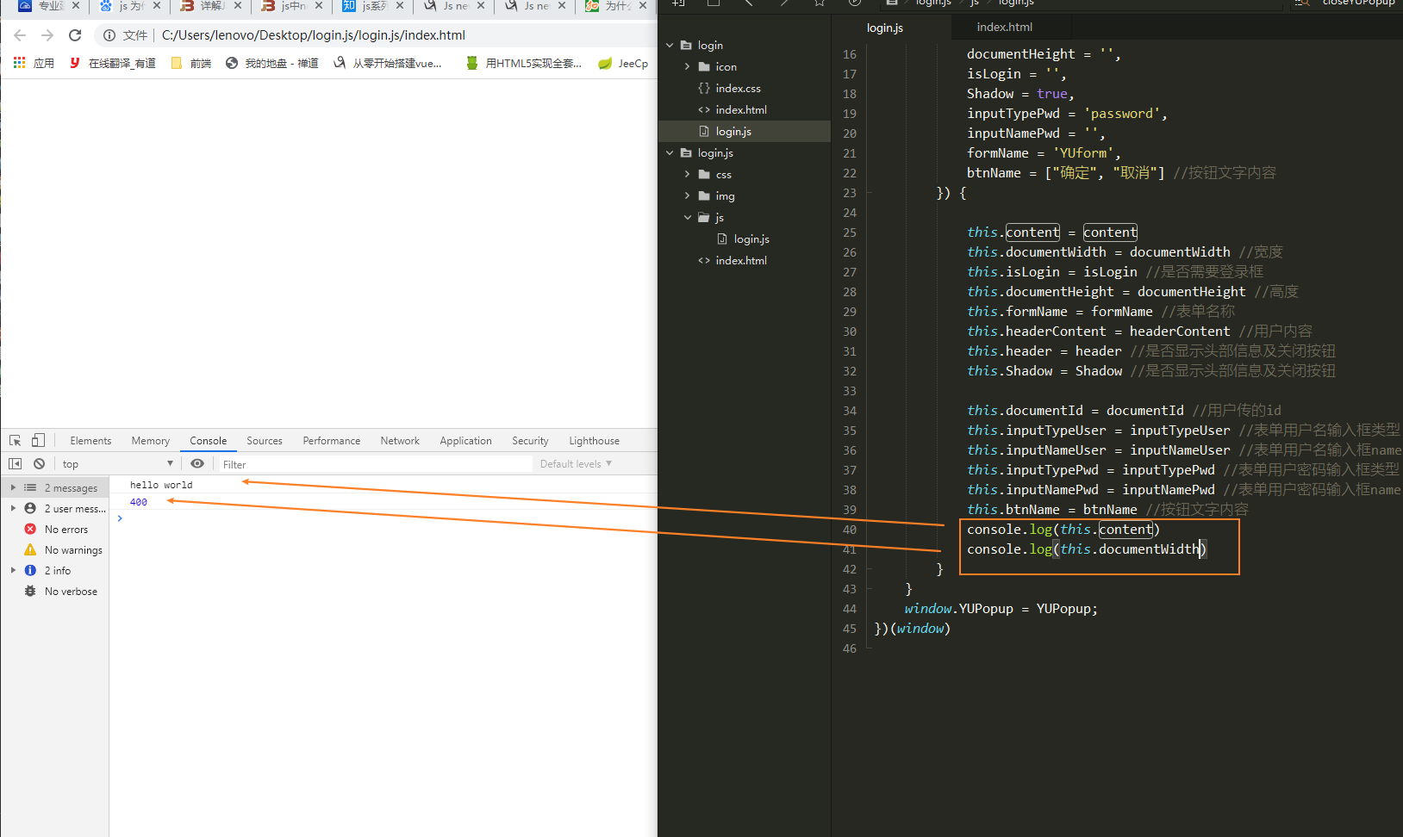Go forward in the browser

click(47, 35)
